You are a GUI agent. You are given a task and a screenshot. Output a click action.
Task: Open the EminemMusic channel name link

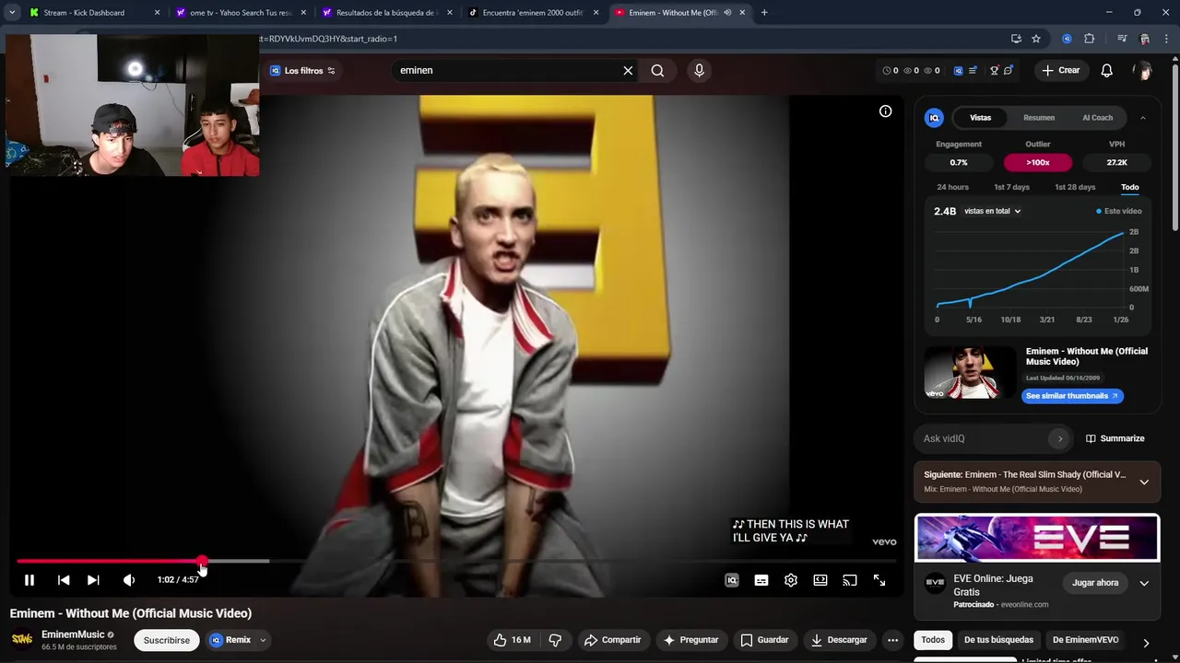[73, 634]
